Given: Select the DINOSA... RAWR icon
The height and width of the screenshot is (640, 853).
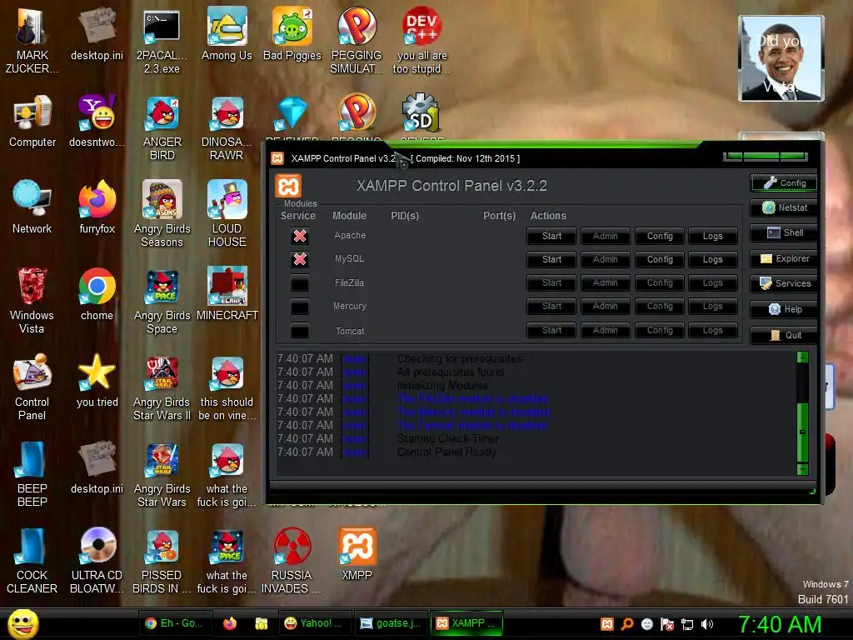Looking at the screenshot, I should point(227,127).
